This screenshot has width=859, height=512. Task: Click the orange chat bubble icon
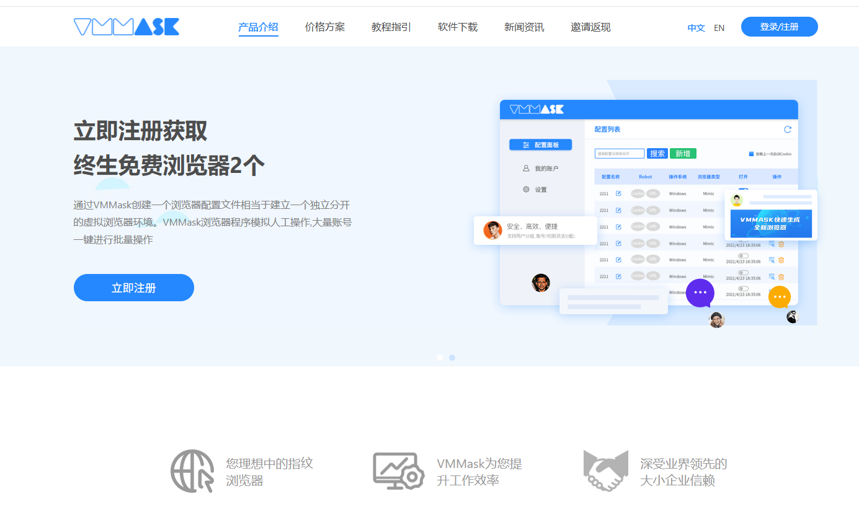tap(780, 298)
